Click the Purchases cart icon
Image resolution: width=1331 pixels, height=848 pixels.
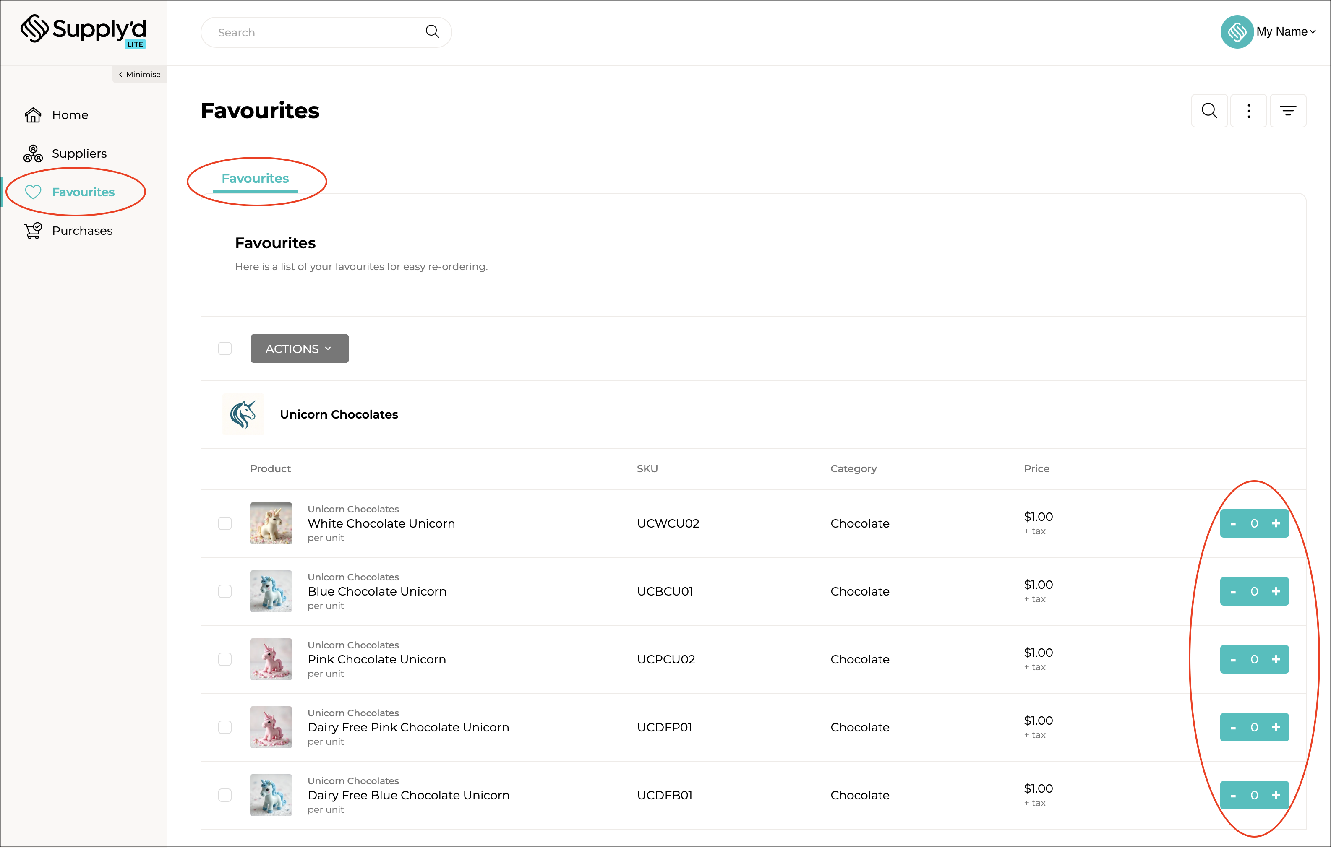(x=33, y=231)
